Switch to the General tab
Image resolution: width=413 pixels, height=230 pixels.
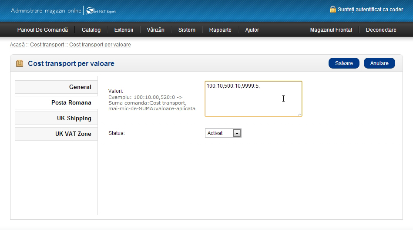(x=56, y=87)
